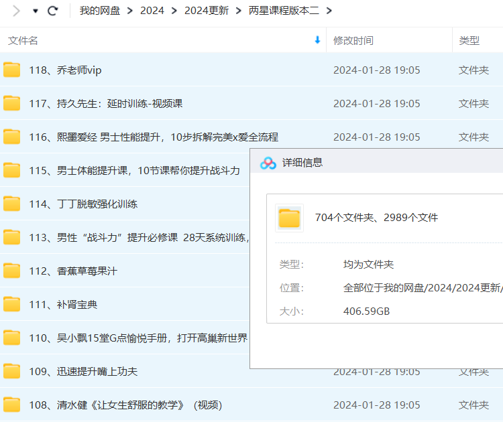
Task: Toggle the blue sort direction arrow
Action: (317, 40)
